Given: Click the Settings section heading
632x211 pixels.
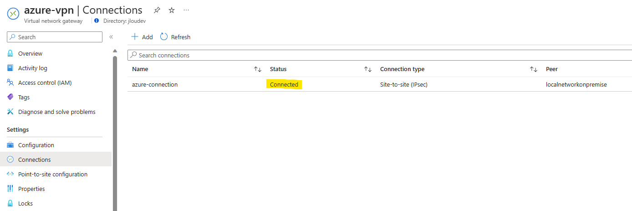Looking at the screenshot, I should [x=18, y=130].
